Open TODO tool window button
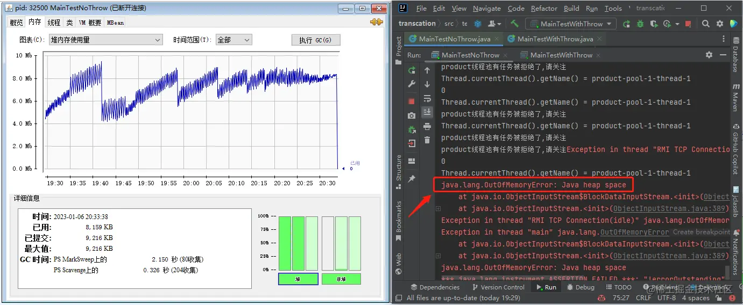 pos(618,287)
